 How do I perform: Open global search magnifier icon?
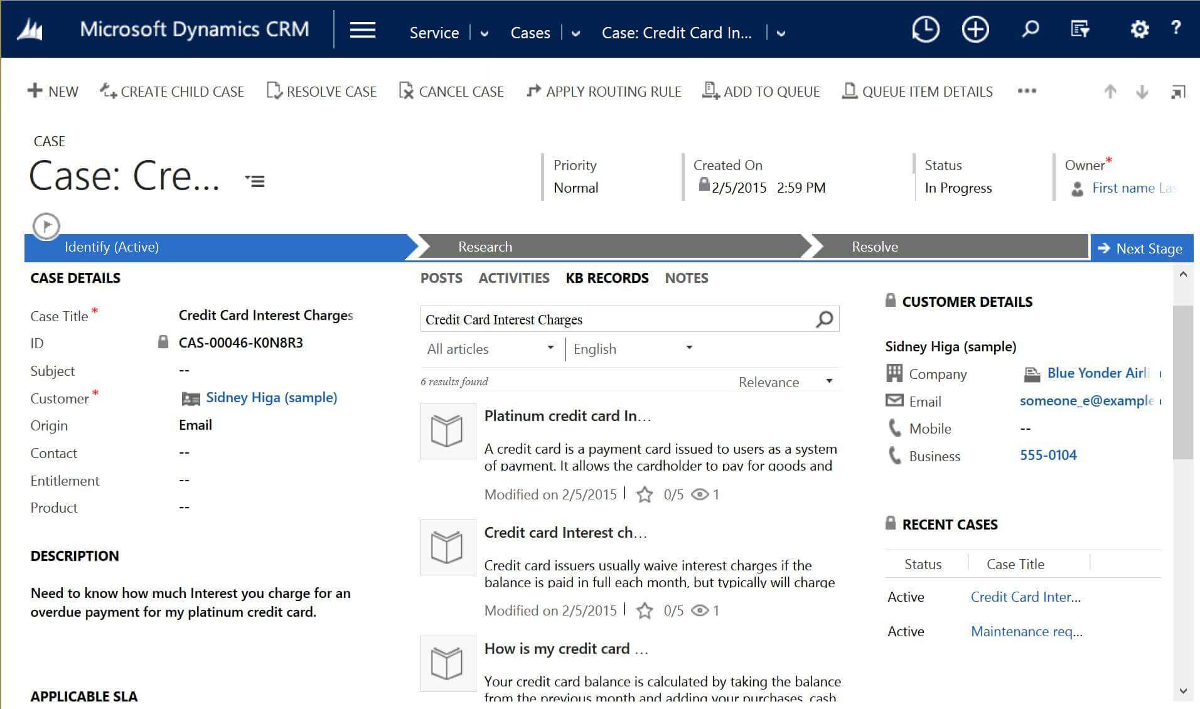1030,29
